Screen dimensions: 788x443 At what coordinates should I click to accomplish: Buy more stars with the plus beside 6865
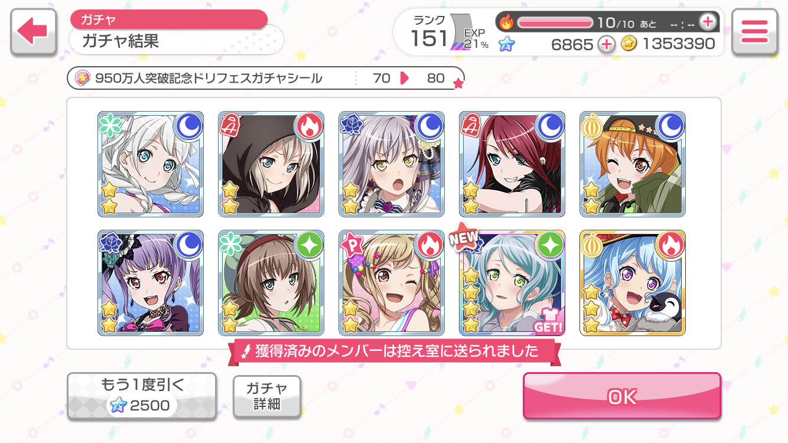pyautogui.click(x=607, y=44)
